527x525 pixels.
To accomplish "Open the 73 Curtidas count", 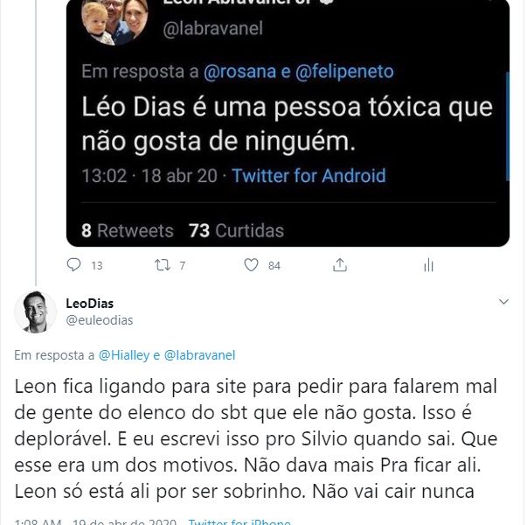I will (236, 231).
